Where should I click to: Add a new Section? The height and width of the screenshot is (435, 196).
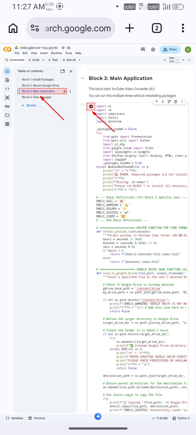(29, 106)
